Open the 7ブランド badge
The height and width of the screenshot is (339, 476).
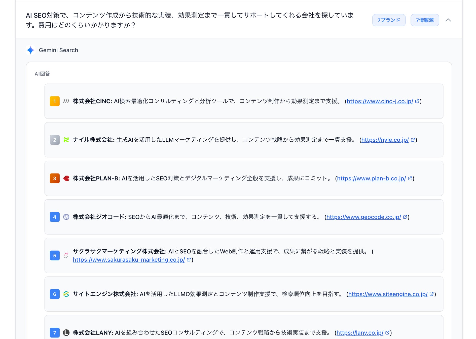tap(389, 20)
